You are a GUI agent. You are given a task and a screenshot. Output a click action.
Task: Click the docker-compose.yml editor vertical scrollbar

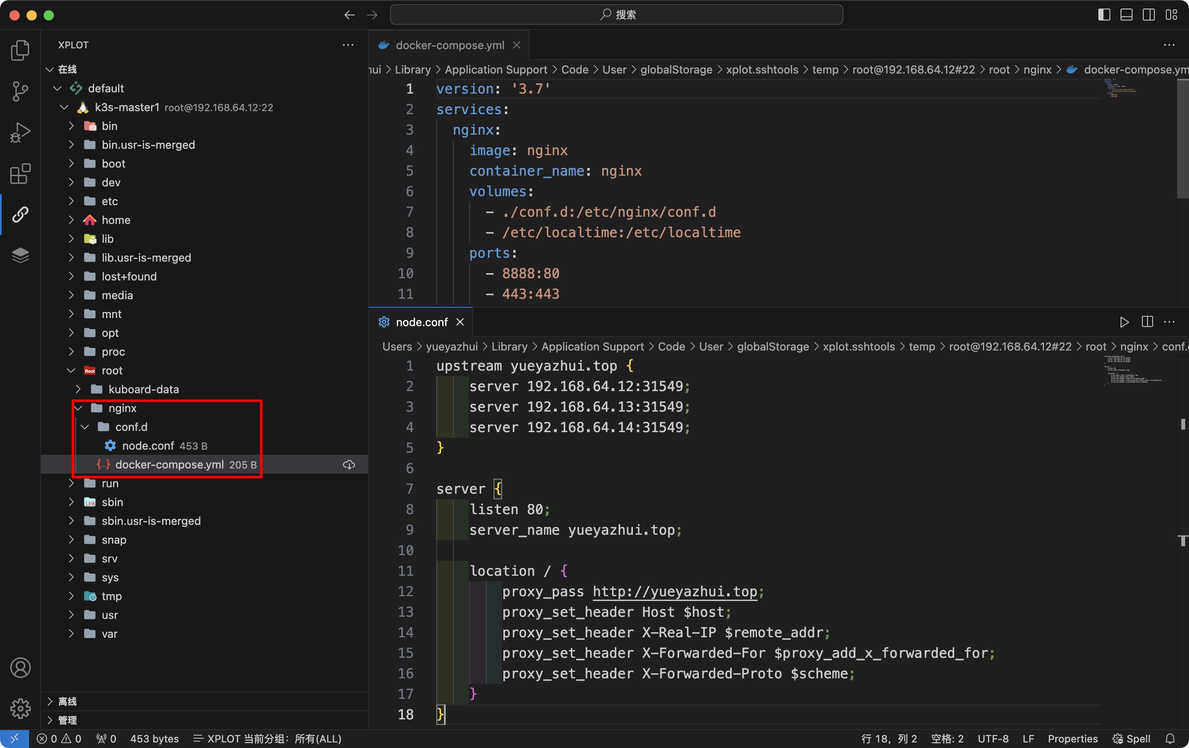[1183, 139]
